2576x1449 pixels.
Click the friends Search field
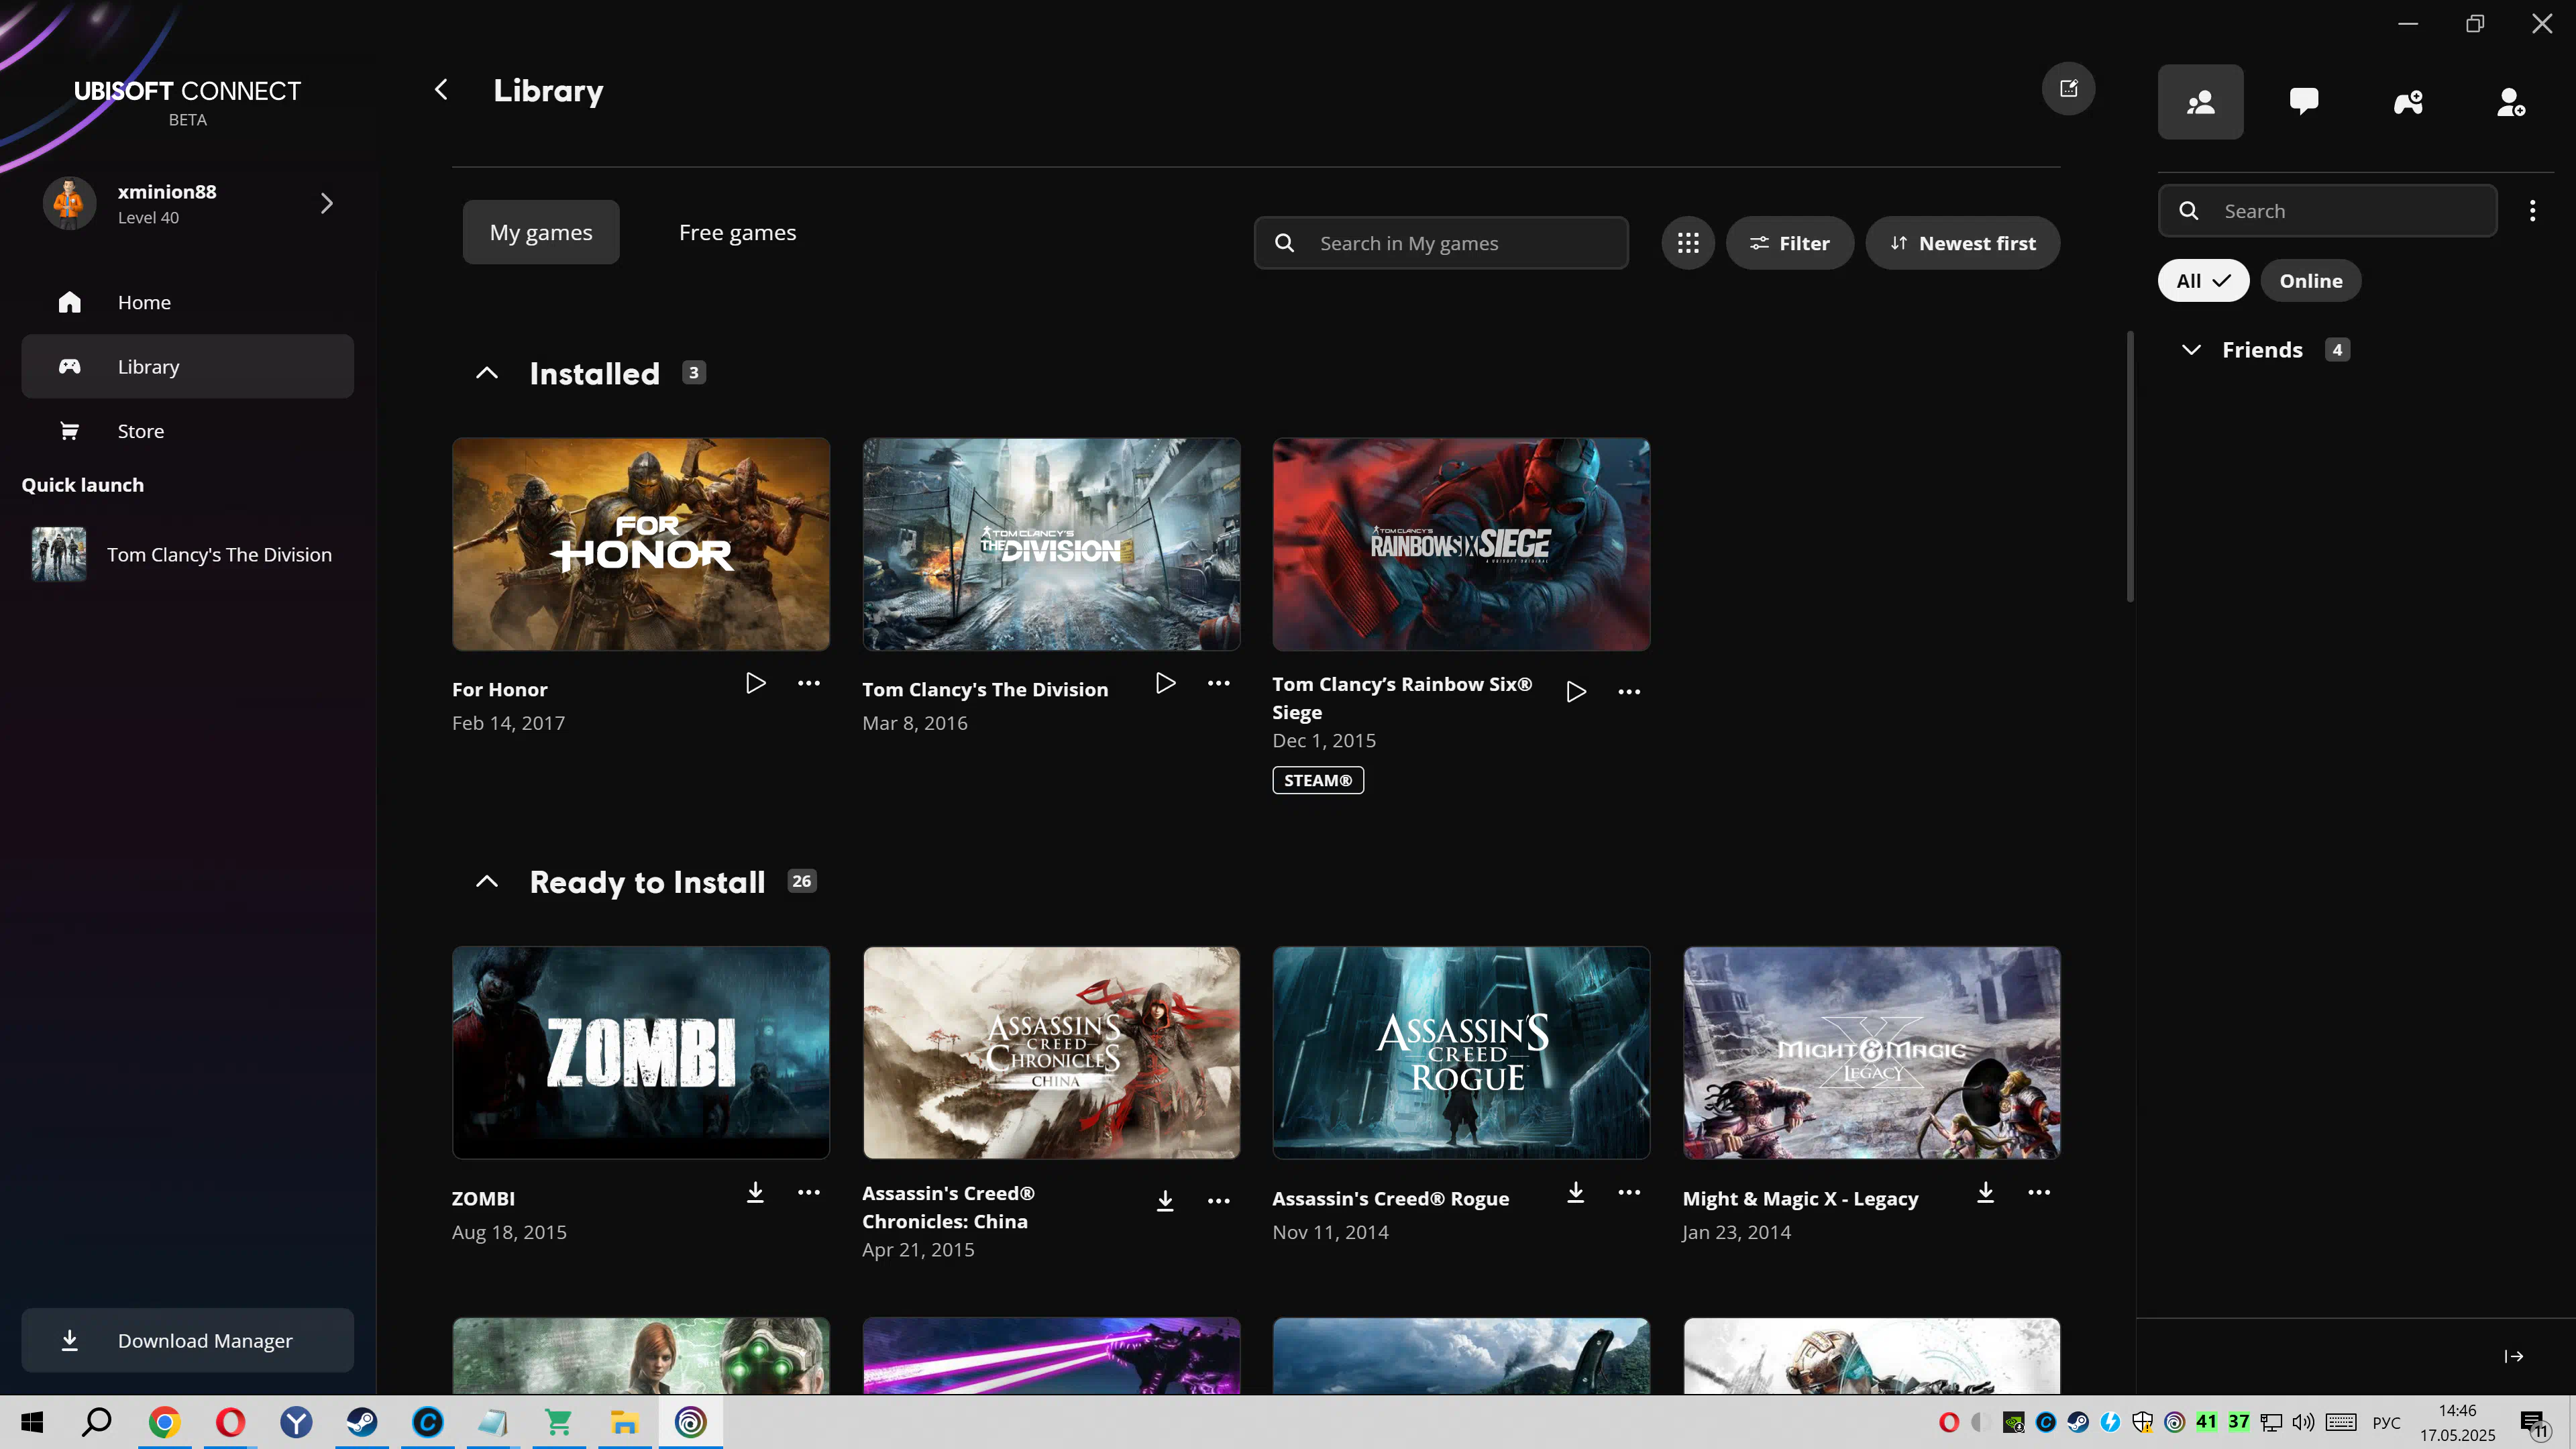[2327, 211]
